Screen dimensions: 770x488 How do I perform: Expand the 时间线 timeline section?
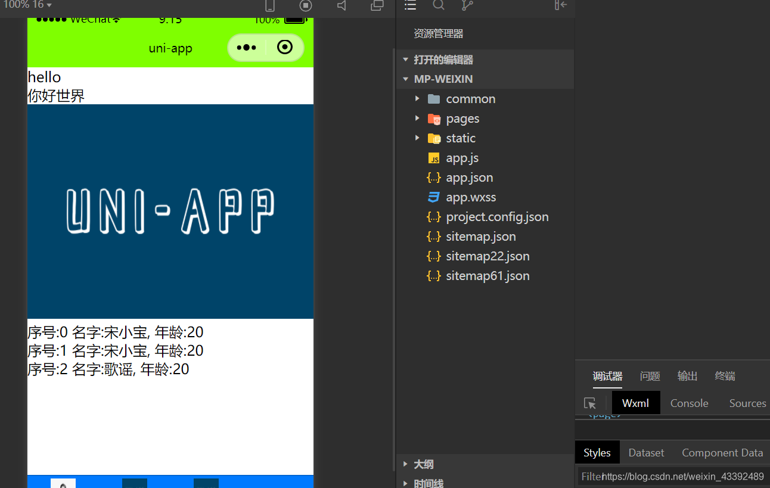pos(485,482)
